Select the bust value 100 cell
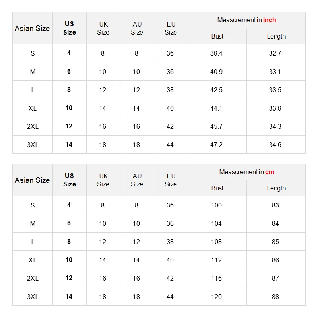The image size is (318, 318). pyautogui.click(x=217, y=205)
